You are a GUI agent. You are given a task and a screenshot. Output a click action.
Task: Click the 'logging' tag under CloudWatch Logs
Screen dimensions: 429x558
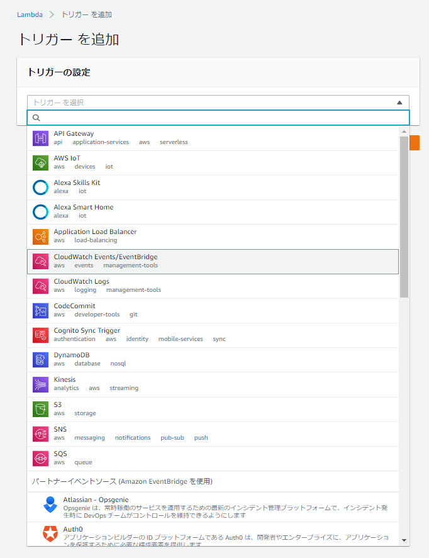pos(86,290)
